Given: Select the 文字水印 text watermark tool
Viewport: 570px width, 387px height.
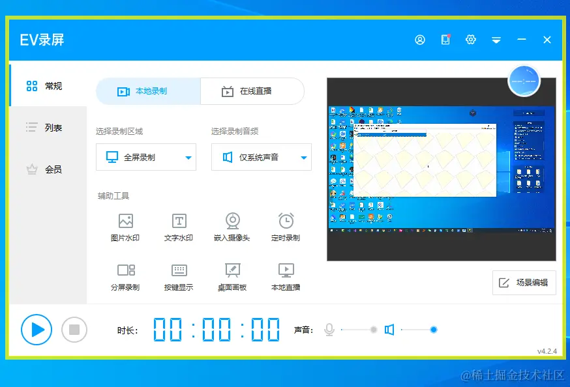Looking at the screenshot, I should (x=178, y=227).
